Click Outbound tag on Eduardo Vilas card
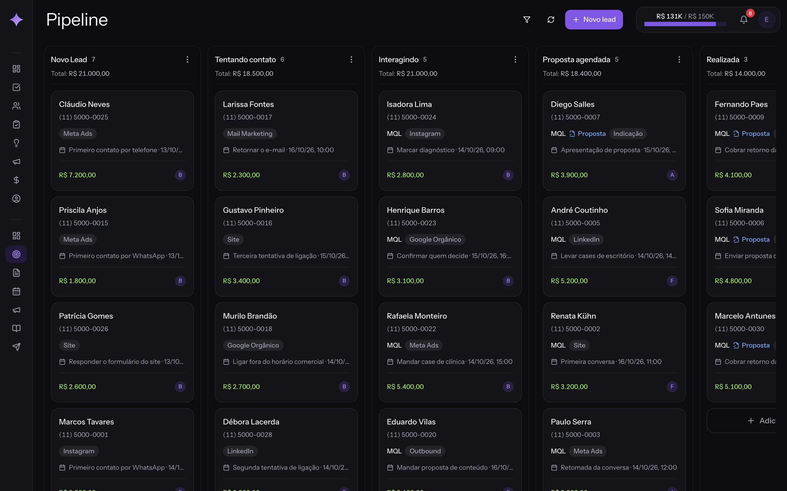 coord(425,451)
